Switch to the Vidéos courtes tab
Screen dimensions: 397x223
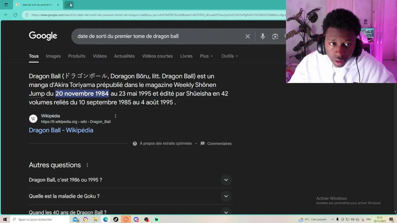click(157, 56)
